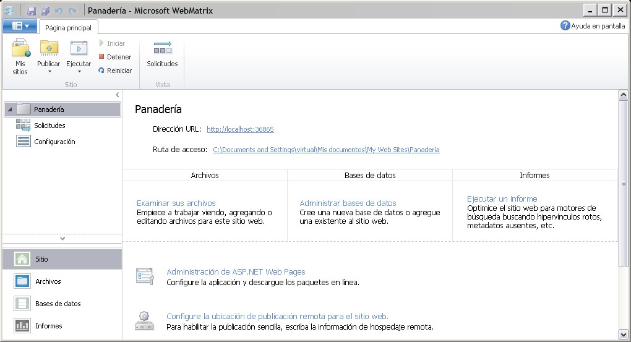Click the scrollbar up arrow
This screenshot has width=631, height=342.
[624, 95]
